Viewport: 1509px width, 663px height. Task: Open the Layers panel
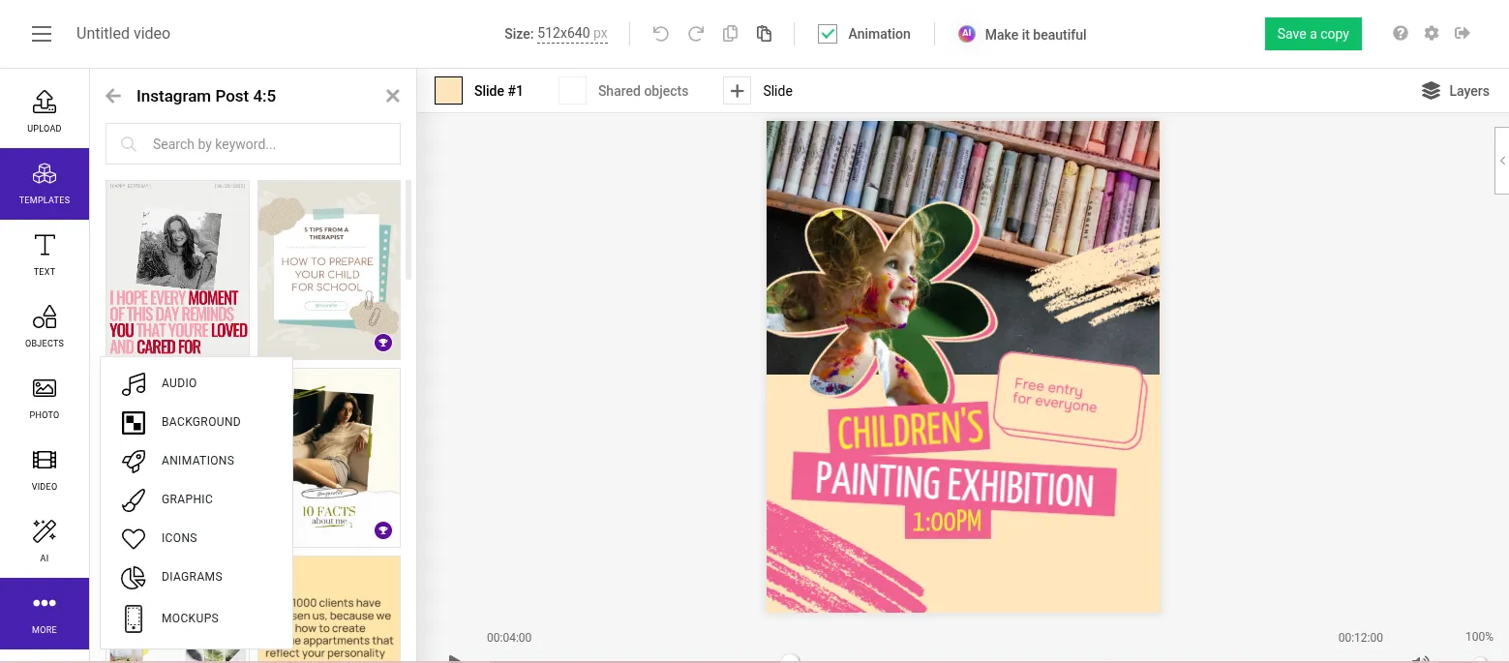pos(1455,91)
